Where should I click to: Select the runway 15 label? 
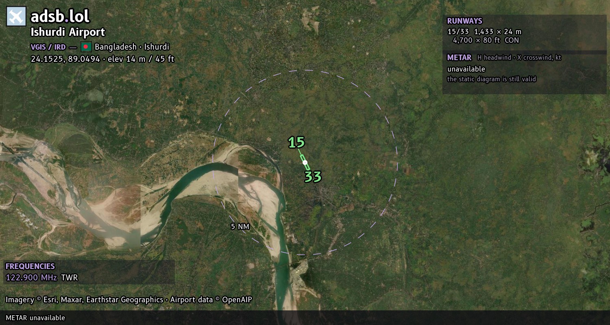296,143
